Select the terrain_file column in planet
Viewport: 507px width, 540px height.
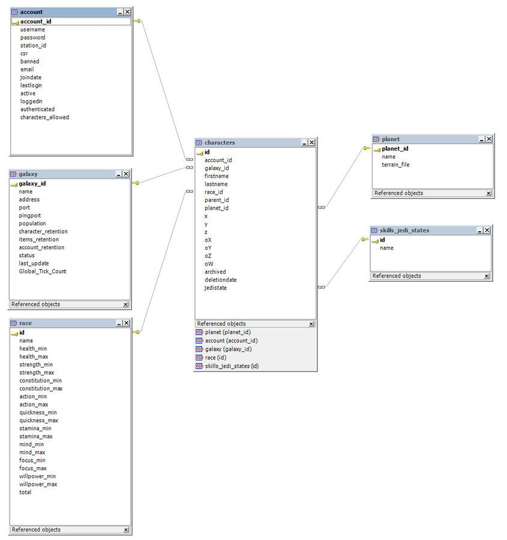[x=395, y=165]
